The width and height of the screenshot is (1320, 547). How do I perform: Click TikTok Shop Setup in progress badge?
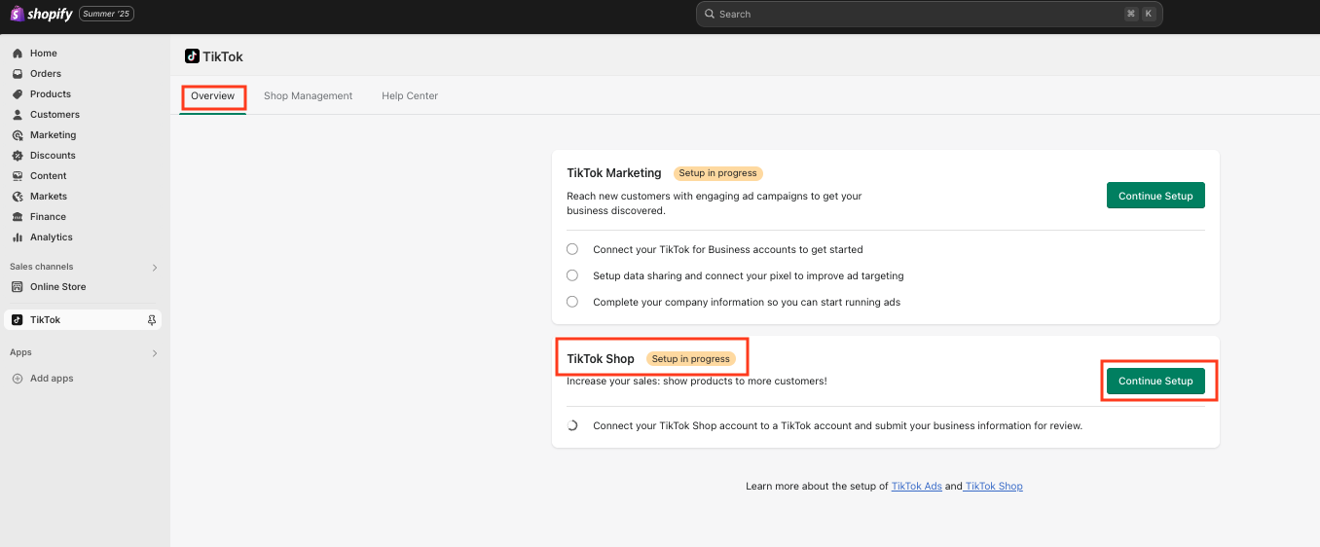click(x=691, y=359)
